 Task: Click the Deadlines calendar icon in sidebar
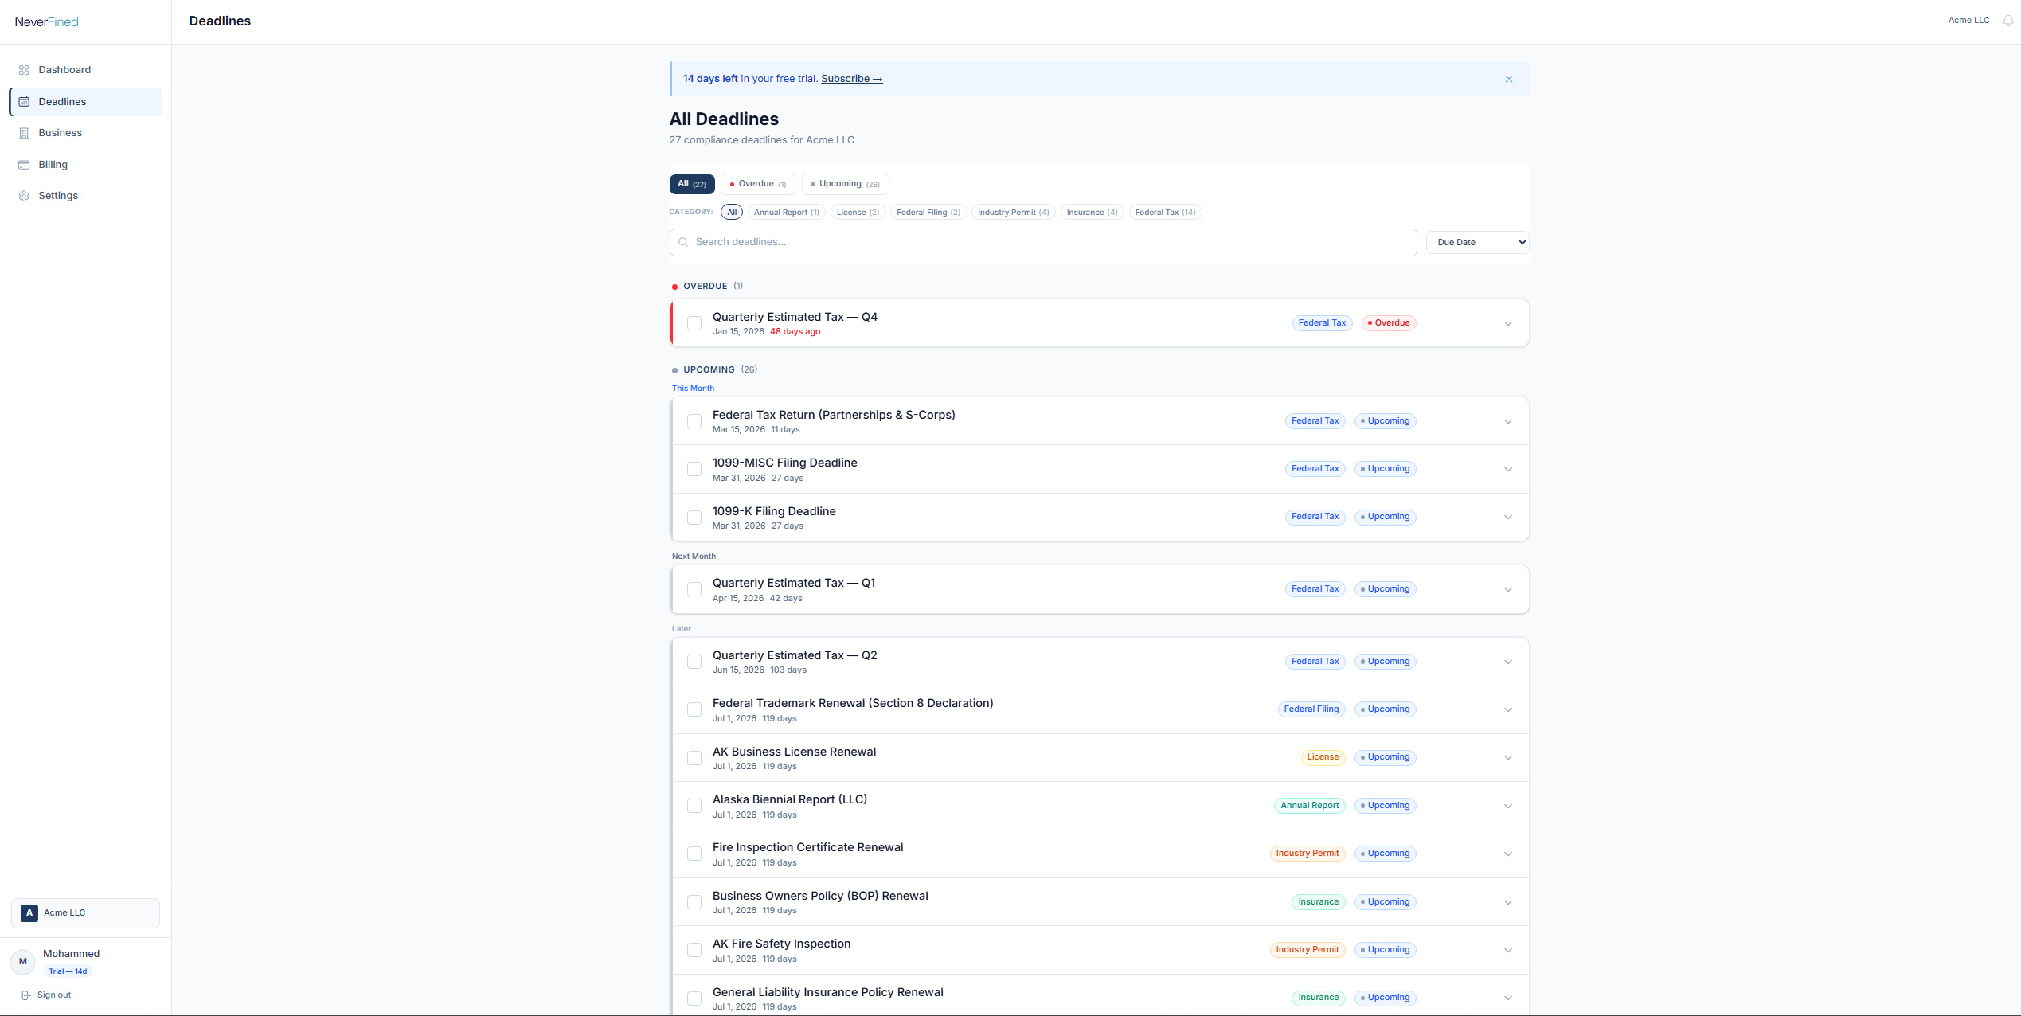[24, 102]
